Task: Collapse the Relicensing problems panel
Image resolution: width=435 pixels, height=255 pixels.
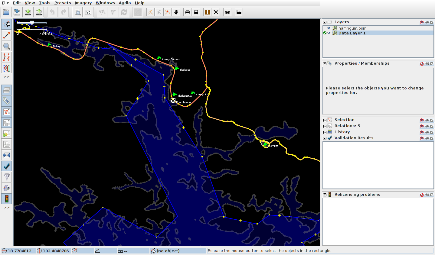Action: [x=325, y=195]
